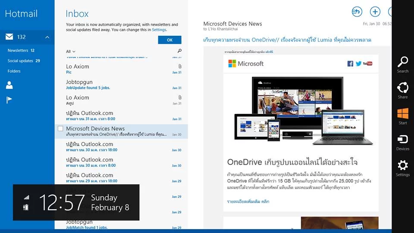Click the Microsoft logo in the email

(x=246, y=63)
